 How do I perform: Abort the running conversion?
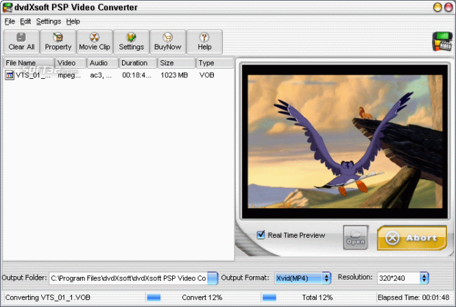412,238
